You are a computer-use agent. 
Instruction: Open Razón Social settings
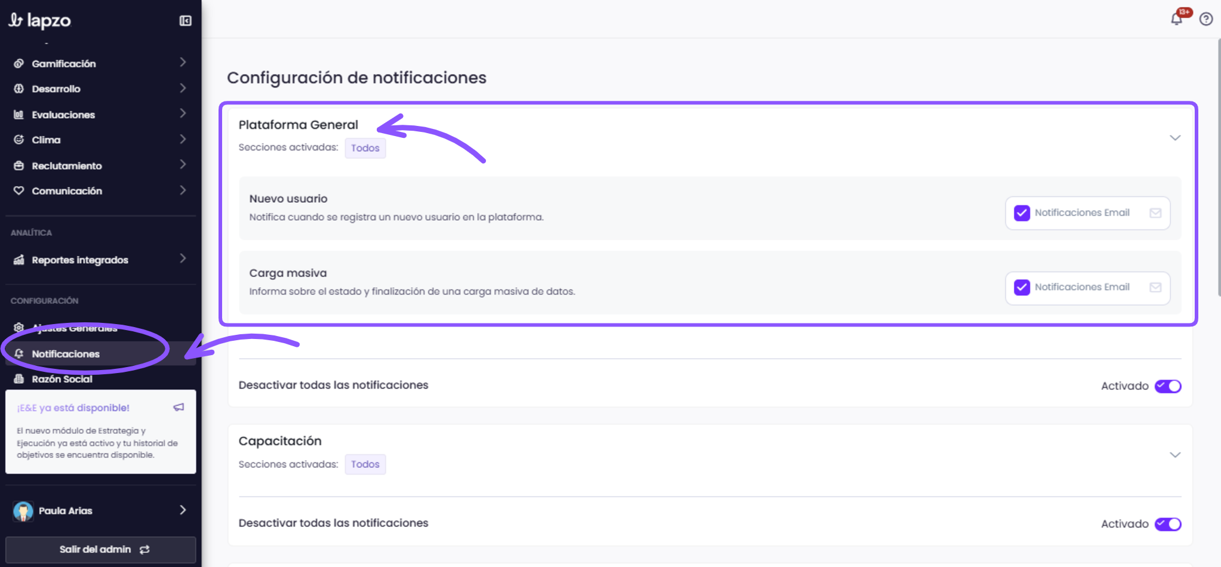(x=100, y=379)
